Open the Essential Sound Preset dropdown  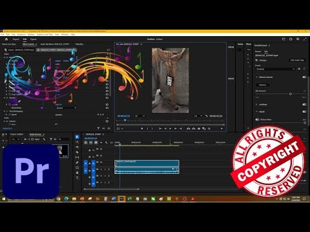coord(275,69)
